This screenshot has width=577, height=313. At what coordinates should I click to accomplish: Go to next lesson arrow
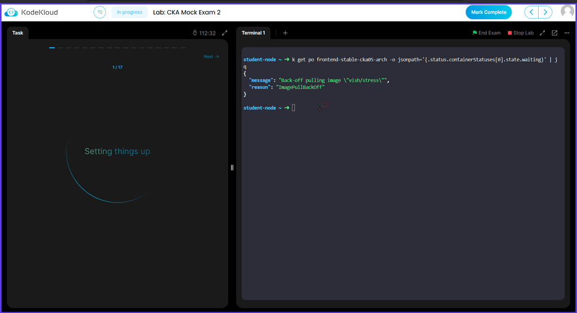pos(545,12)
